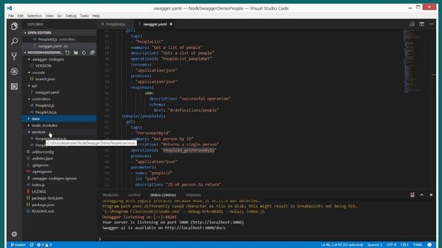This screenshot has height=248, width=442.
Task: Open the .eslintrc.json file
Action: click(x=59, y=158)
